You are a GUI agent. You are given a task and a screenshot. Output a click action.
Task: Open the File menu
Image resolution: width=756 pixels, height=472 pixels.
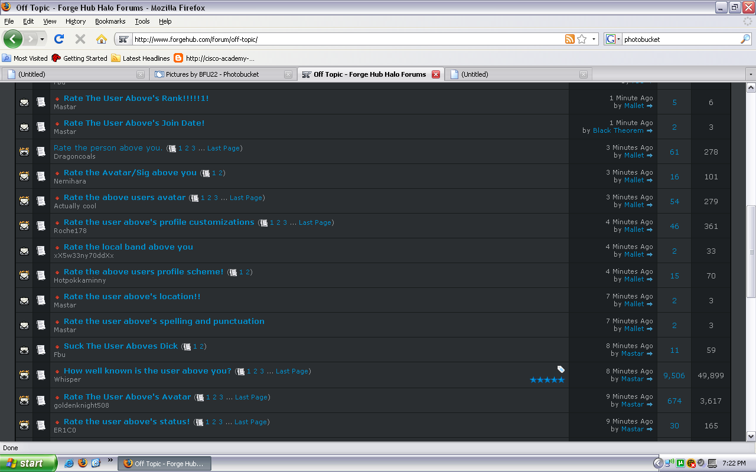click(9, 21)
